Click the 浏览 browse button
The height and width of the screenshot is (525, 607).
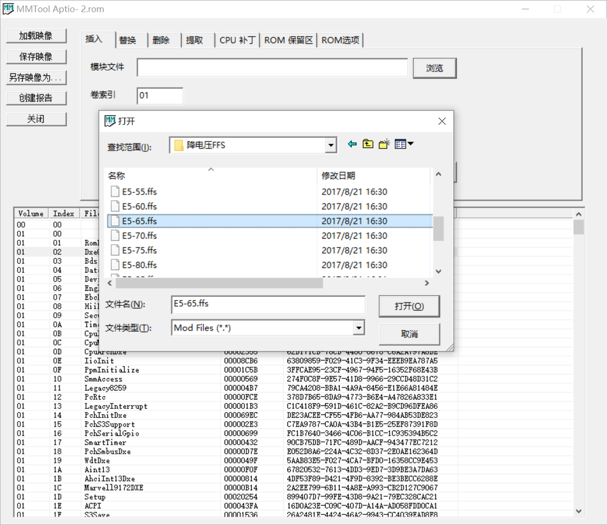tap(434, 69)
